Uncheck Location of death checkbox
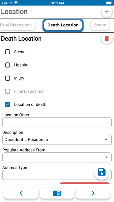 click(x=8, y=104)
